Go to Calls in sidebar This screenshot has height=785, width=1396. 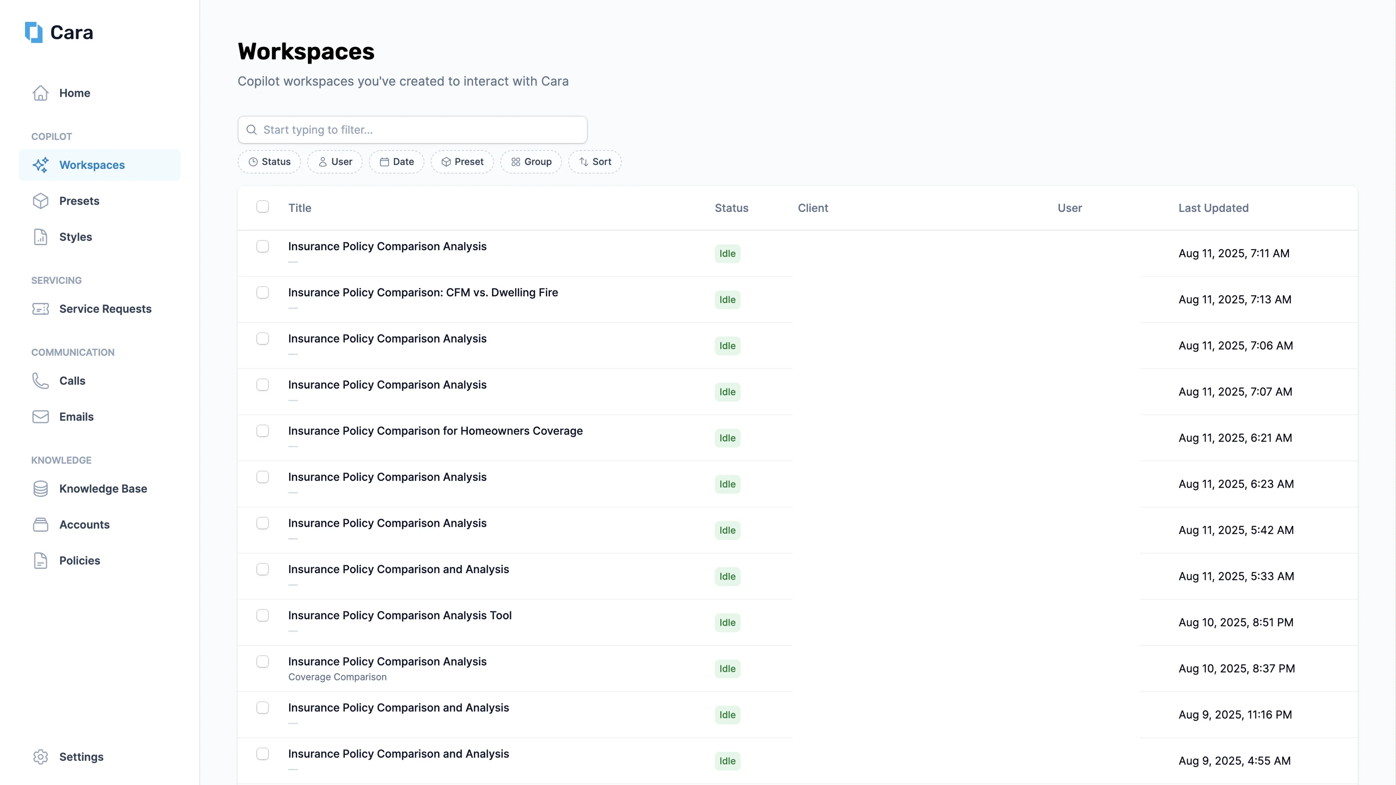click(x=100, y=381)
